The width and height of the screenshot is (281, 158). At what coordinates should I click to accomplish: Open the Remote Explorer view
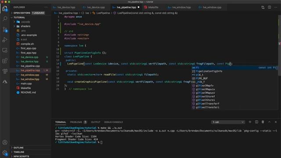point(5,50)
